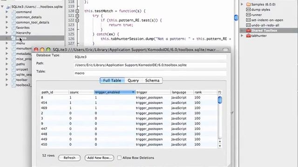Click the tabhunter toolbox icon
Screen dimensions: 298x167
pyautogui.click(x=248, y=36)
